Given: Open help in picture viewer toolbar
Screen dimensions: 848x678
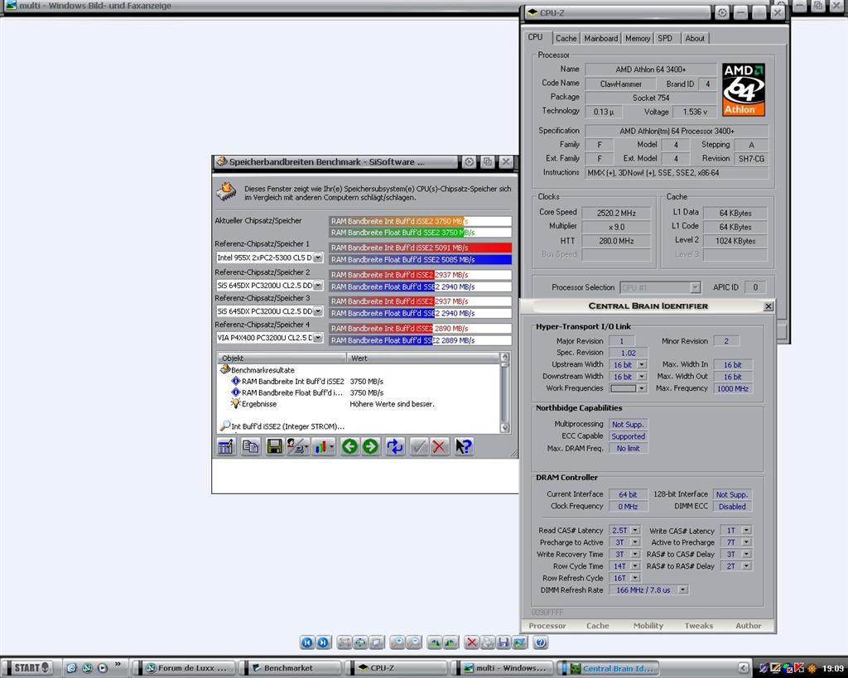Looking at the screenshot, I should pos(540,642).
